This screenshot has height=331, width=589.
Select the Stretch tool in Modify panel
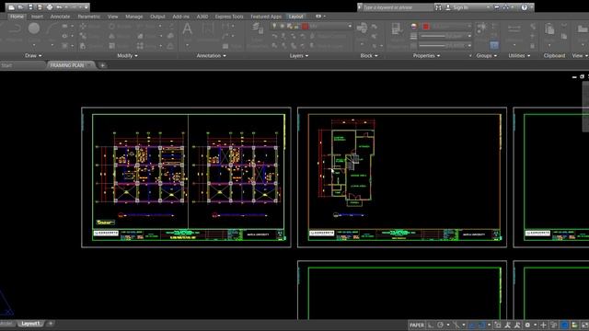83,46
